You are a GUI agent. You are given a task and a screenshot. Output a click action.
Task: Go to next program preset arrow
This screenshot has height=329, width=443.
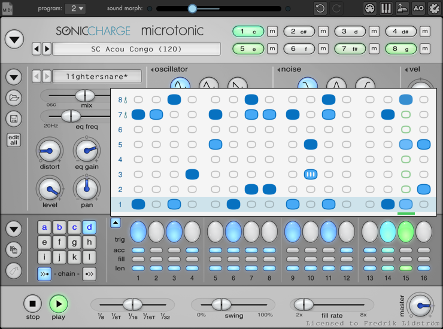(47, 49)
